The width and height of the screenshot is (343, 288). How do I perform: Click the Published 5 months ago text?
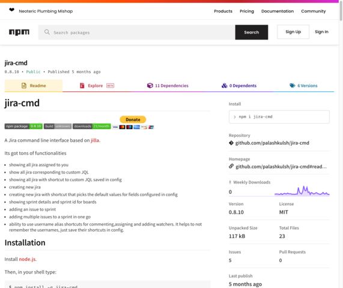click(x=74, y=72)
